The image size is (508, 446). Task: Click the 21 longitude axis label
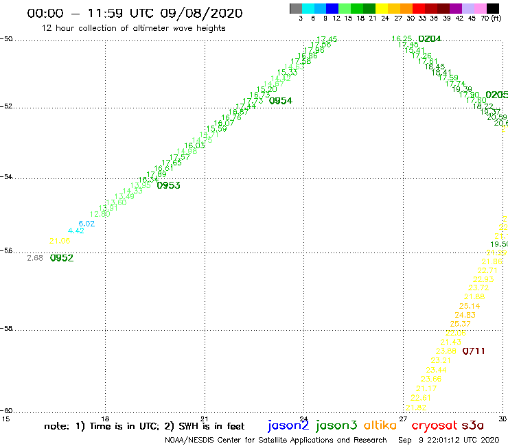click(205, 419)
